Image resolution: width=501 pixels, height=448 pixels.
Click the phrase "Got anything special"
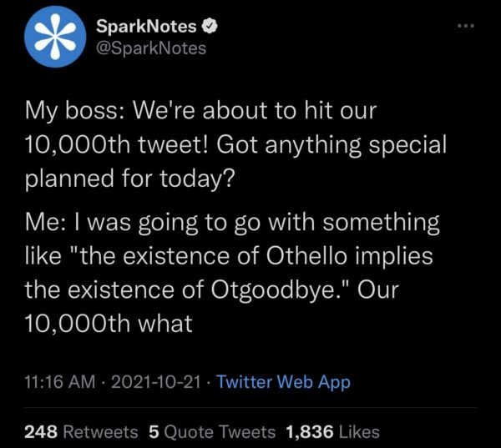332,143
